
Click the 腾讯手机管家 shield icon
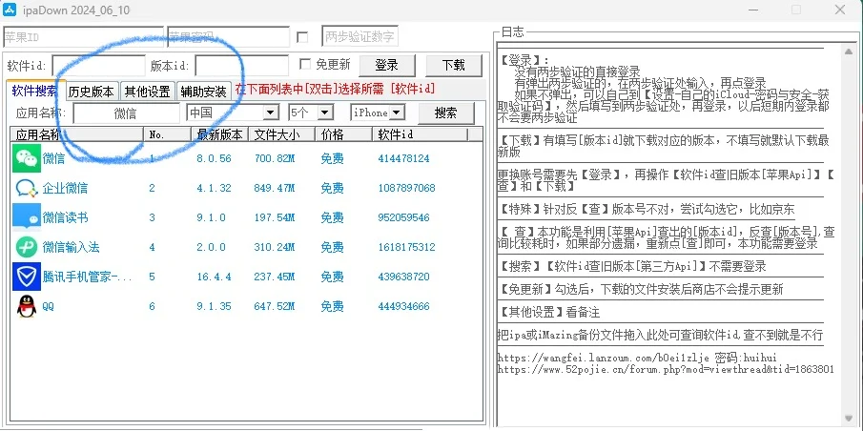[27, 277]
